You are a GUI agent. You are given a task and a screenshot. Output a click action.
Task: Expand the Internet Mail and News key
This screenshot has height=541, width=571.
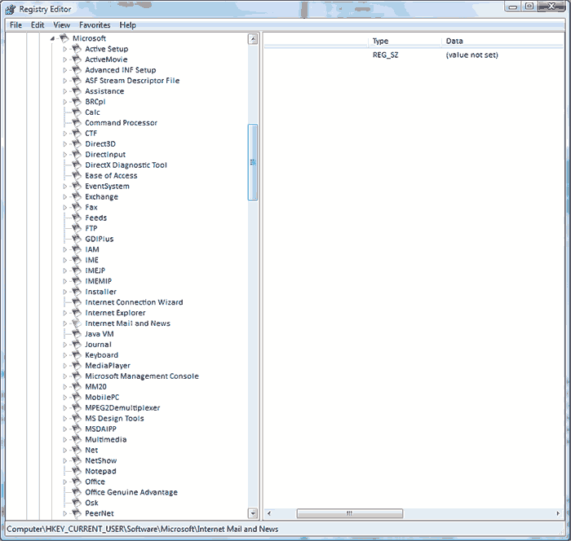pos(64,323)
